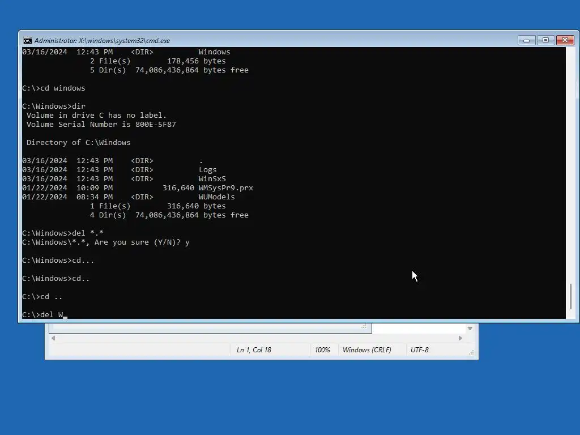Click 'Ln 1, Col 18' in the Notepad status bar
580x435 pixels.
254,350
